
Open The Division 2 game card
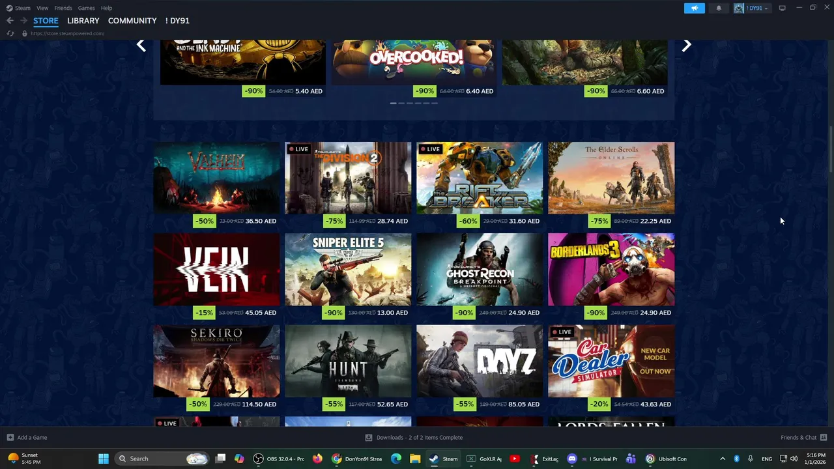pyautogui.click(x=348, y=178)
